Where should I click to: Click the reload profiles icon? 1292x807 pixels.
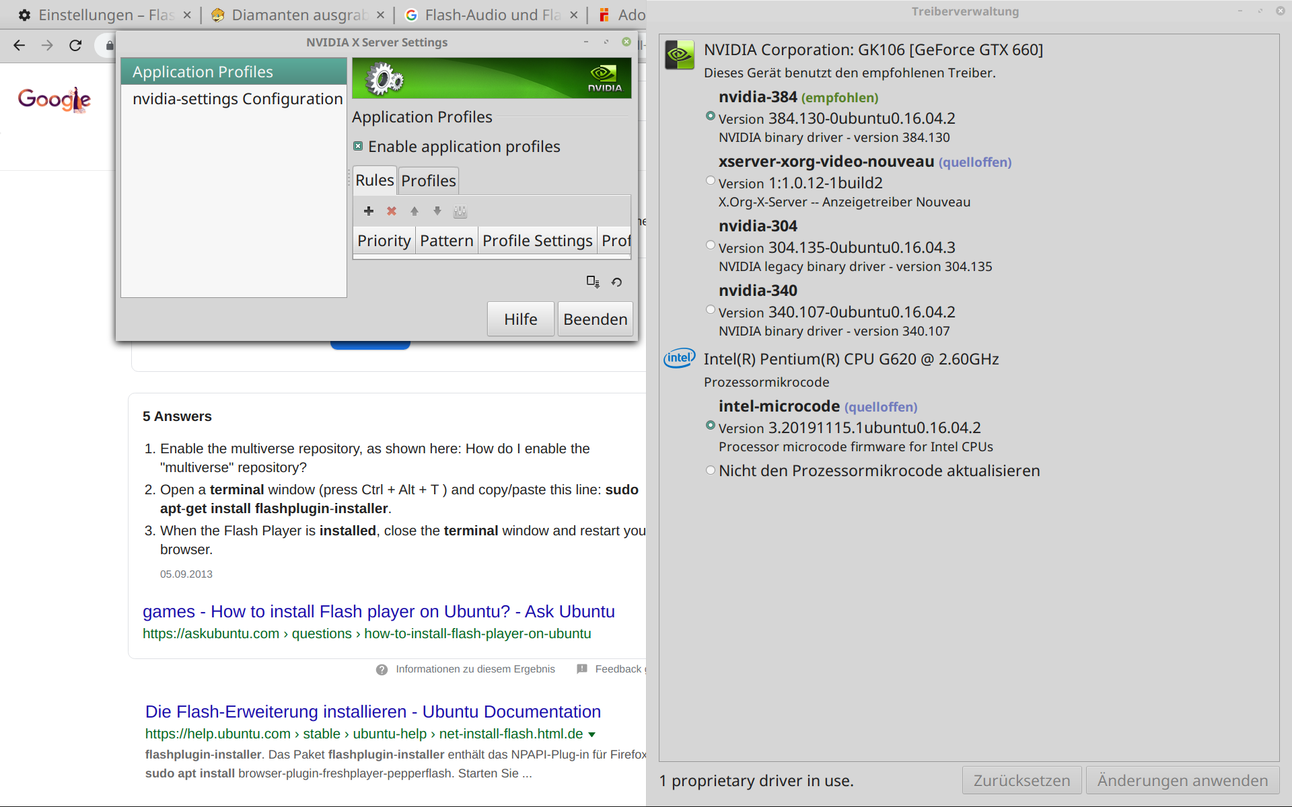(x=616, y=282)
